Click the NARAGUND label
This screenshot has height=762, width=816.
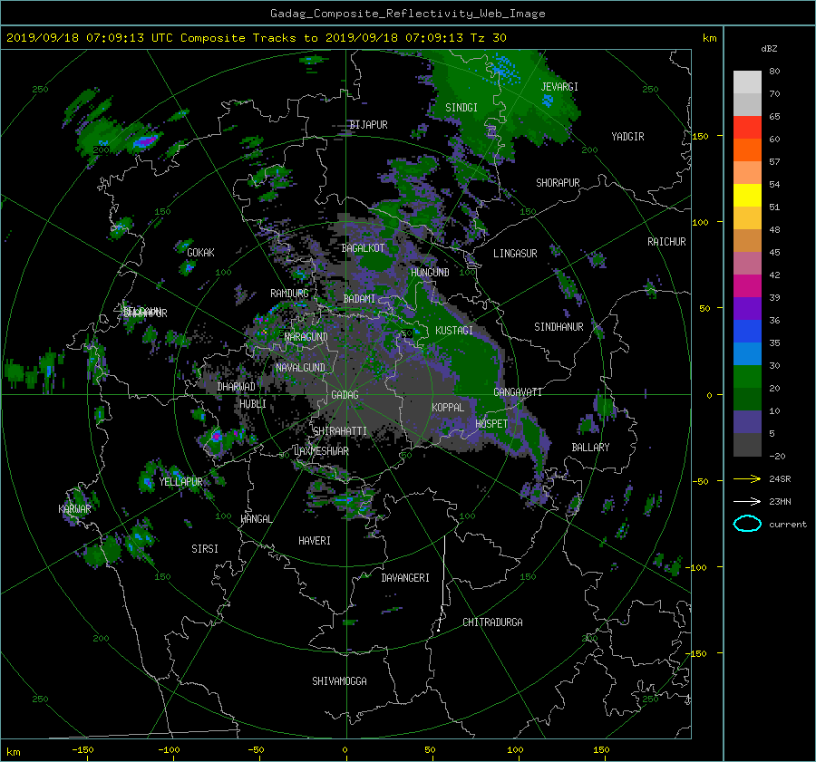[306, 337]
